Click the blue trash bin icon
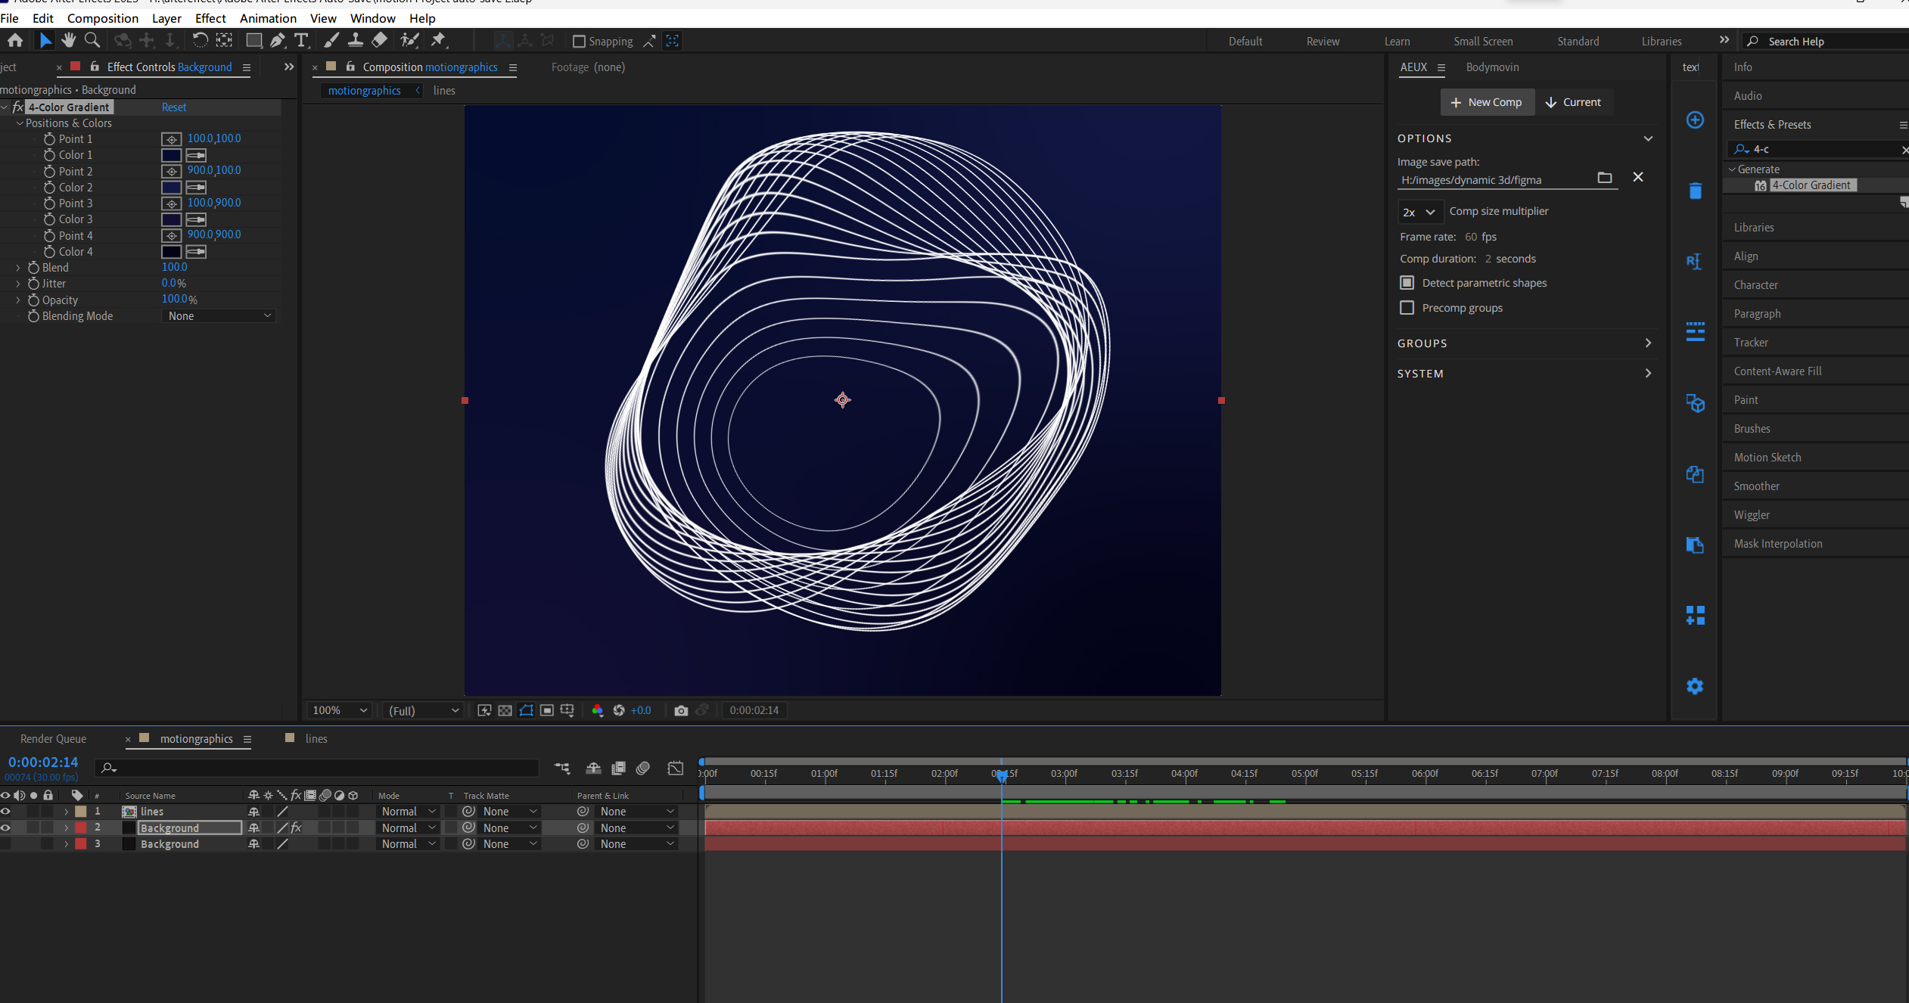 tap(1695, 191)
